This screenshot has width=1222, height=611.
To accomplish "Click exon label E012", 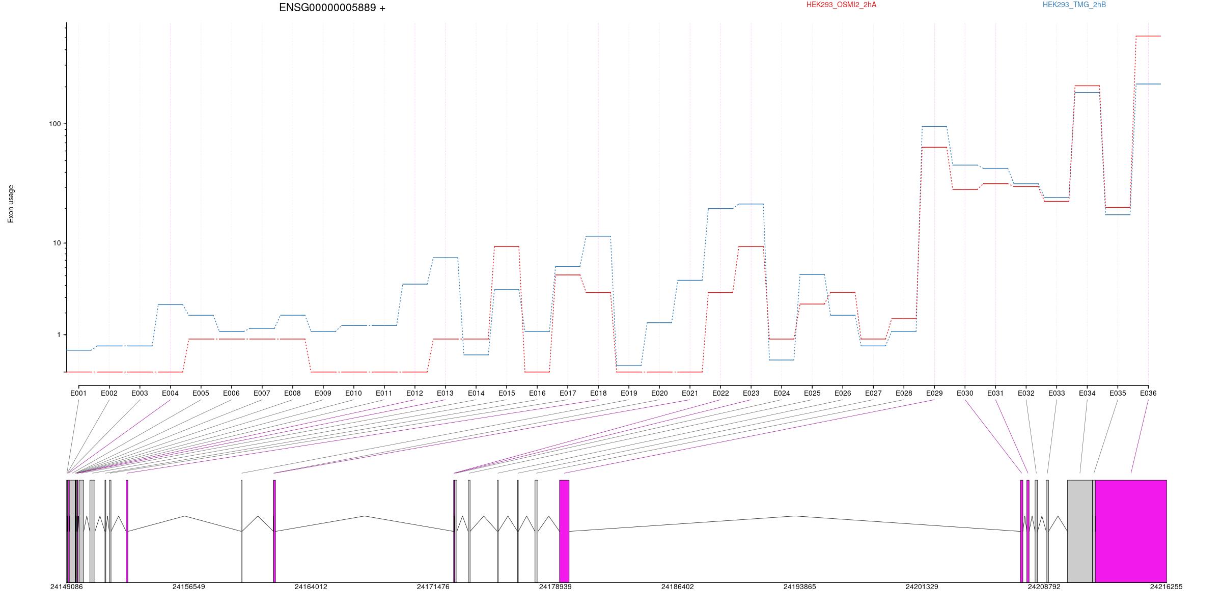I will [414, 393].
